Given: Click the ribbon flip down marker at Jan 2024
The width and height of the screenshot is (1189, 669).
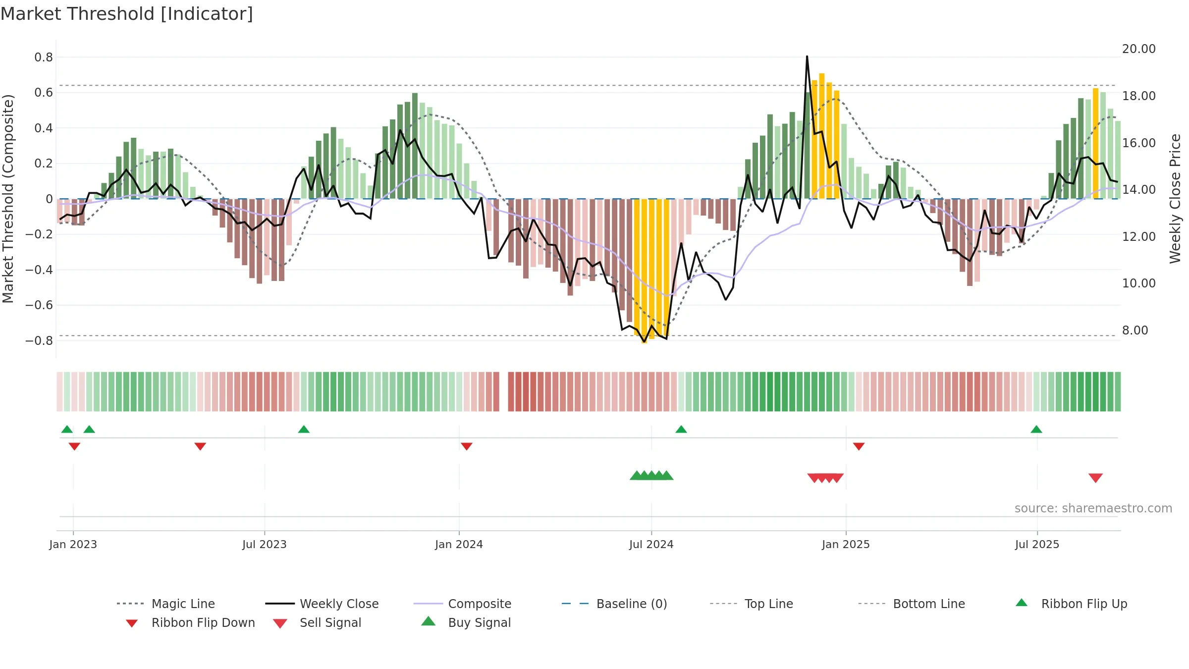Looking at the screenshot, I should (467, 446).
